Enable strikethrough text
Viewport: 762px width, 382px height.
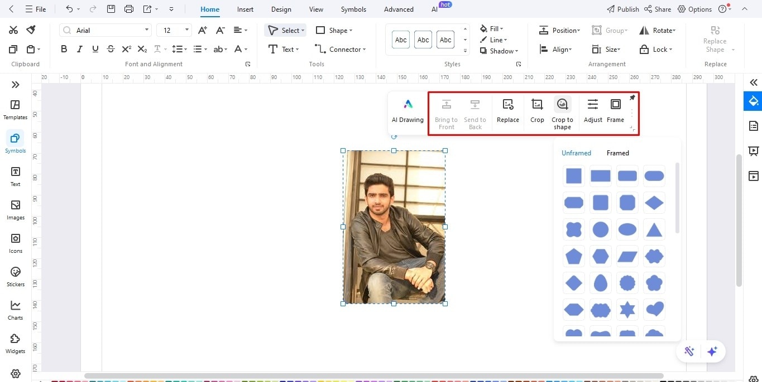[111, 49]
